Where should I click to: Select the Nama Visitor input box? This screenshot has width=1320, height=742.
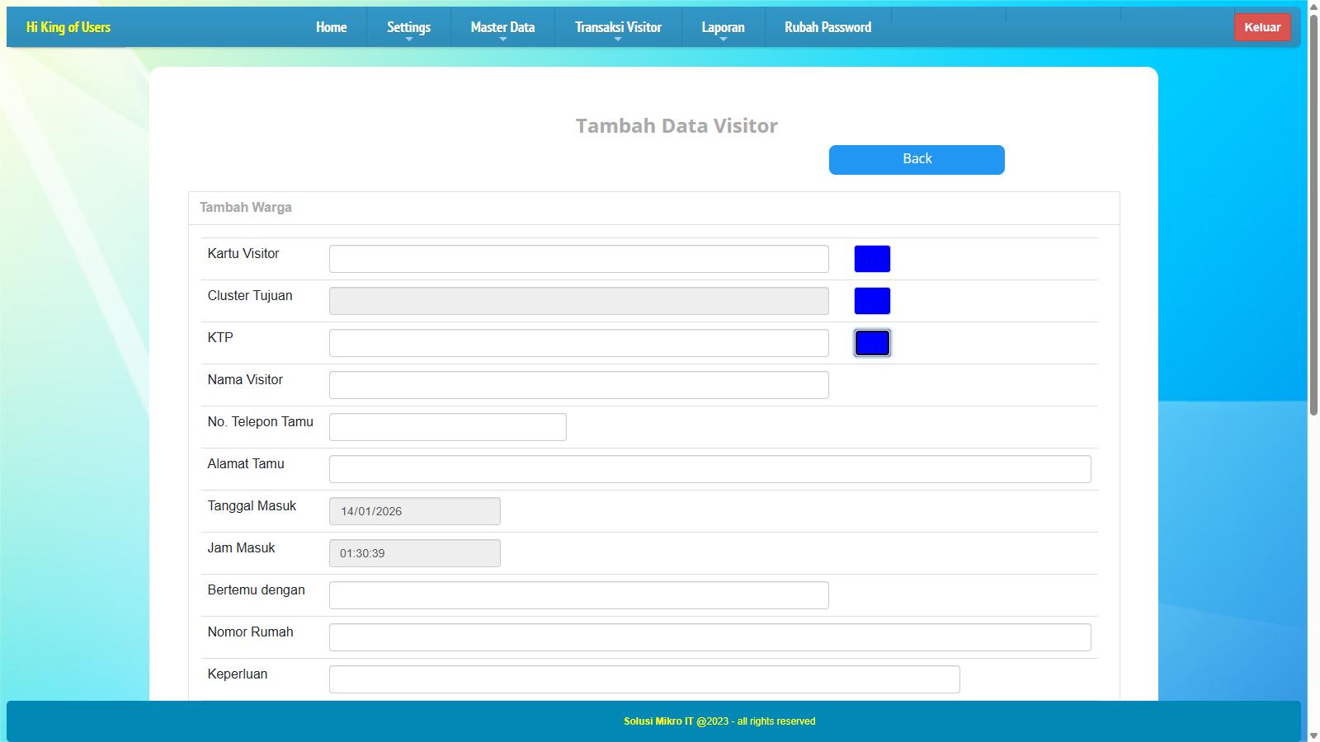(x=578, y=385)
